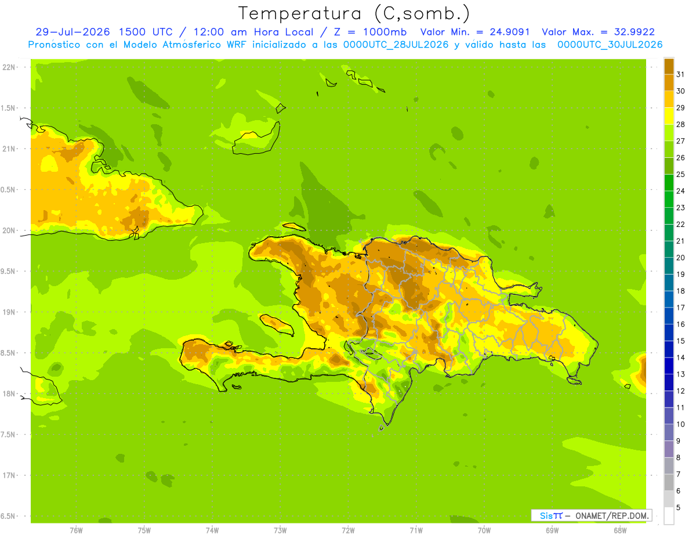This screenshot has width=696, height=538.
Task: Click the '20N' latitude label
Action: [x=9, y=230]
